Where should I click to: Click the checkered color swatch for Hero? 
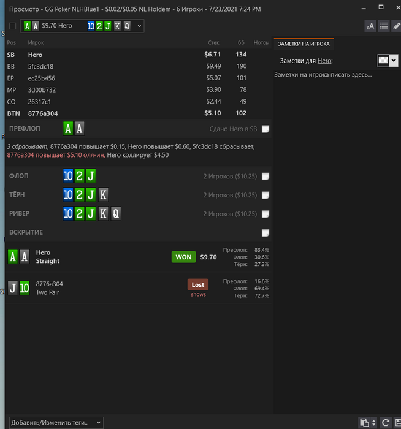point(383,61)
